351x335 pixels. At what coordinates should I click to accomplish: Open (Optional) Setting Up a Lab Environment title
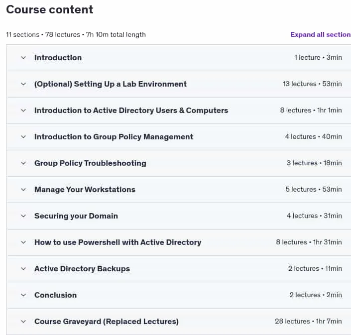[x=111, y=84]
